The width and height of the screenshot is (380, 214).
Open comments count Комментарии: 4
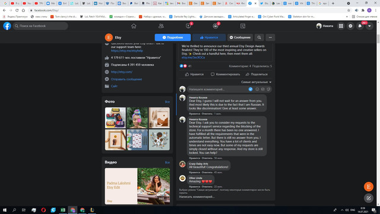(240, 66)
